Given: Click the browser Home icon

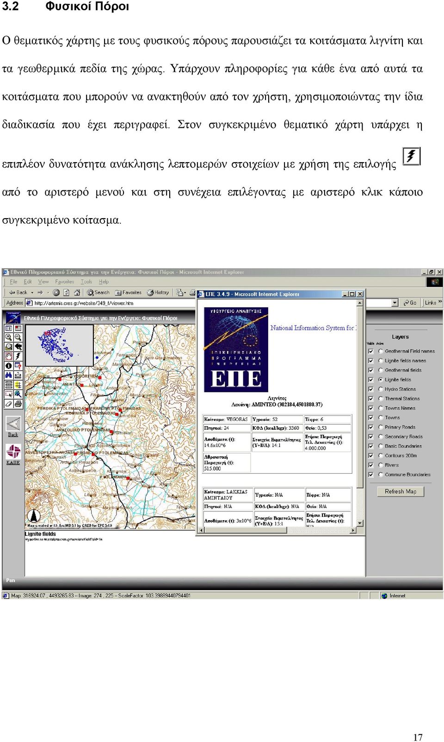Looking at the screenshot, I should [77, 292].
